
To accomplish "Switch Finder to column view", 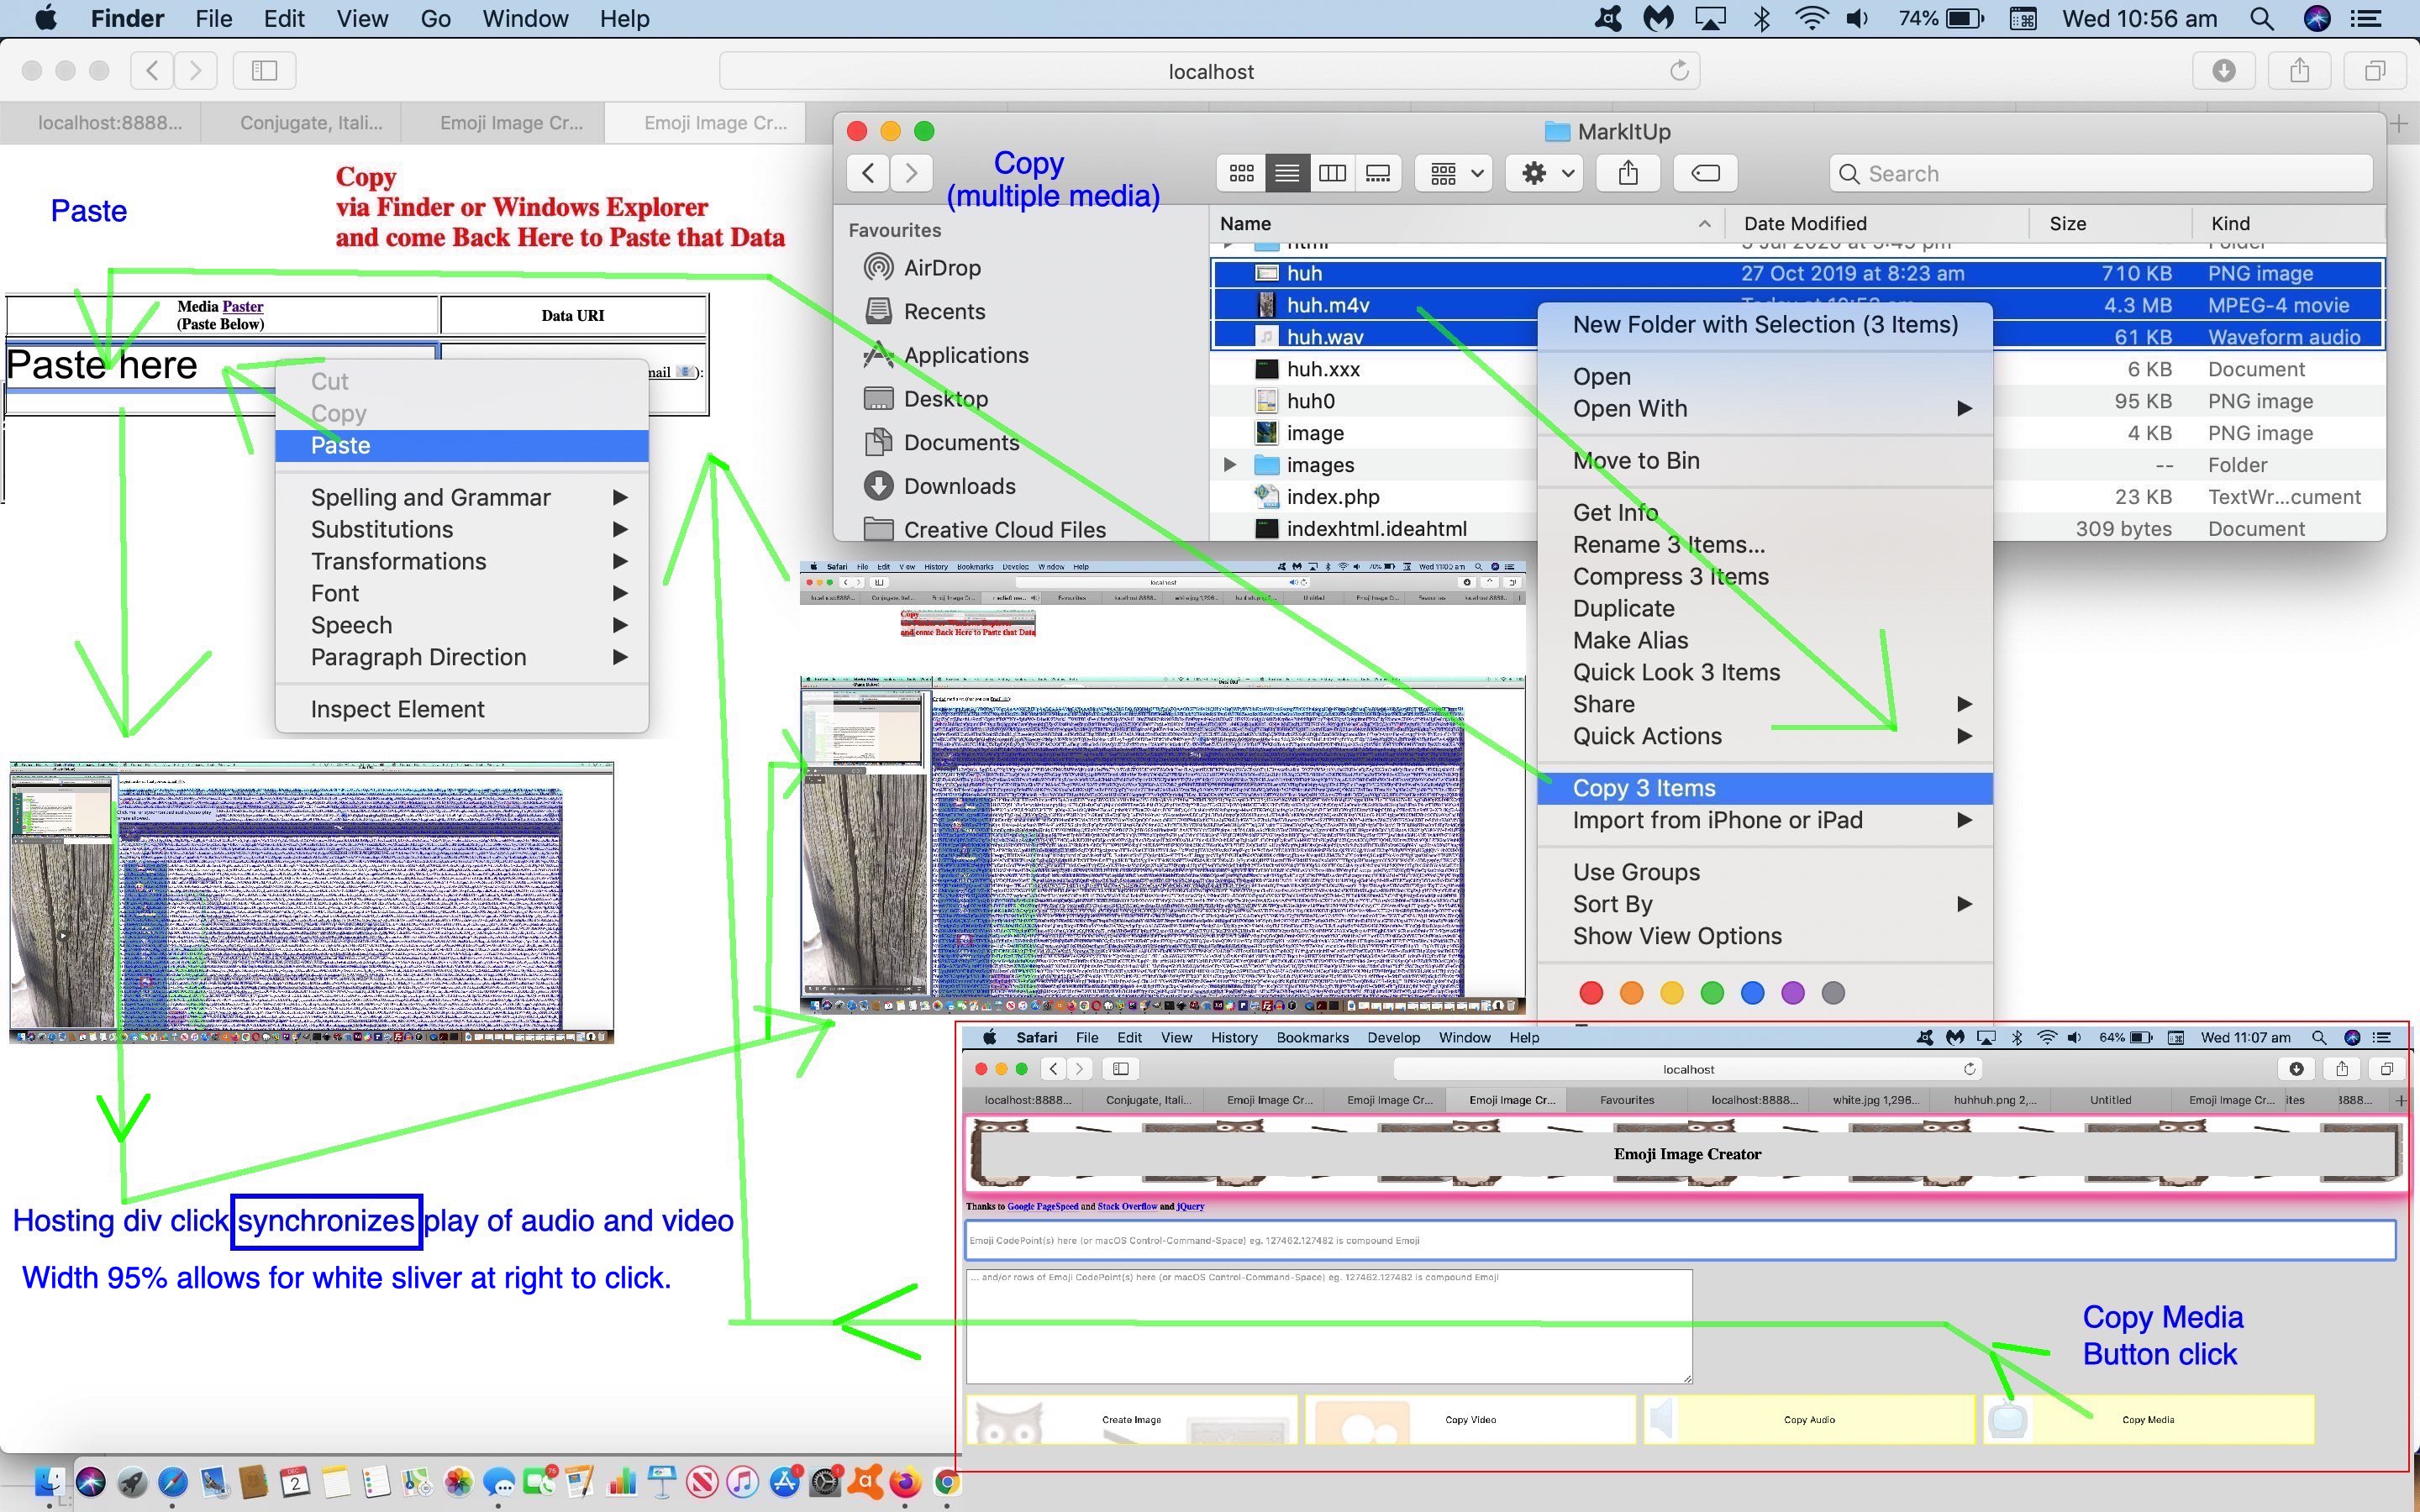I will tap(1332, 173).
